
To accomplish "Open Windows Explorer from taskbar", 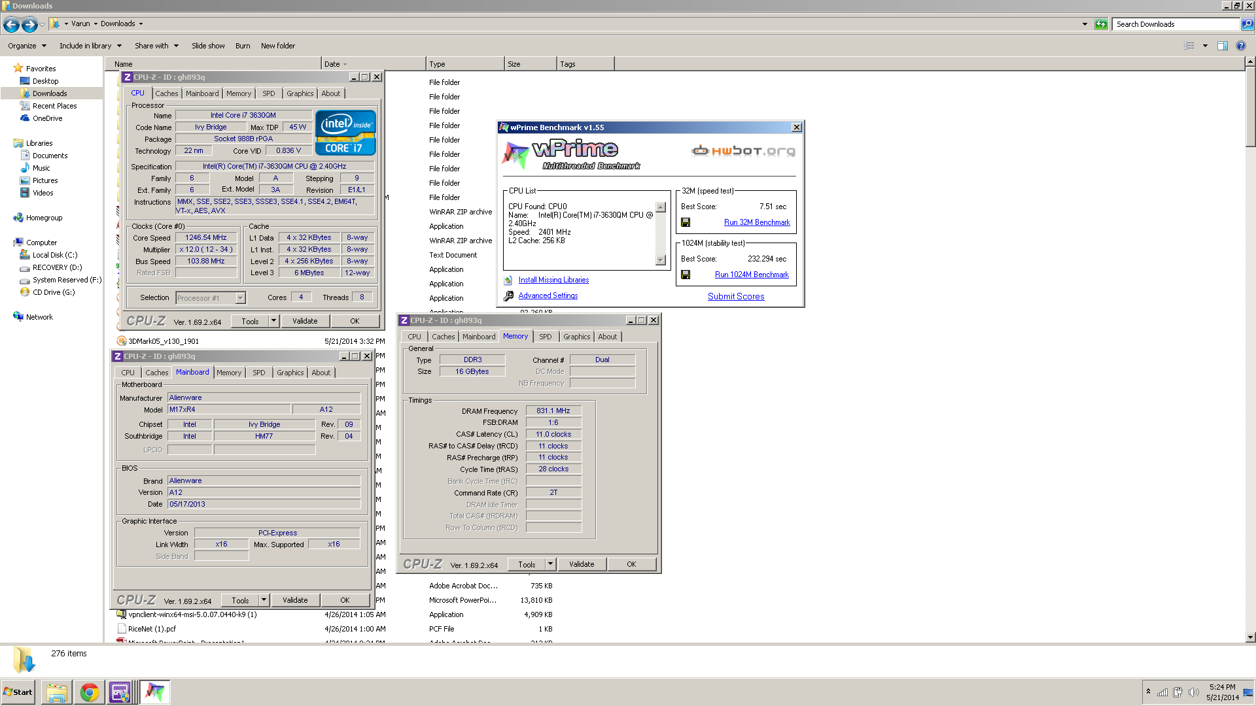I will coord(57,692).
